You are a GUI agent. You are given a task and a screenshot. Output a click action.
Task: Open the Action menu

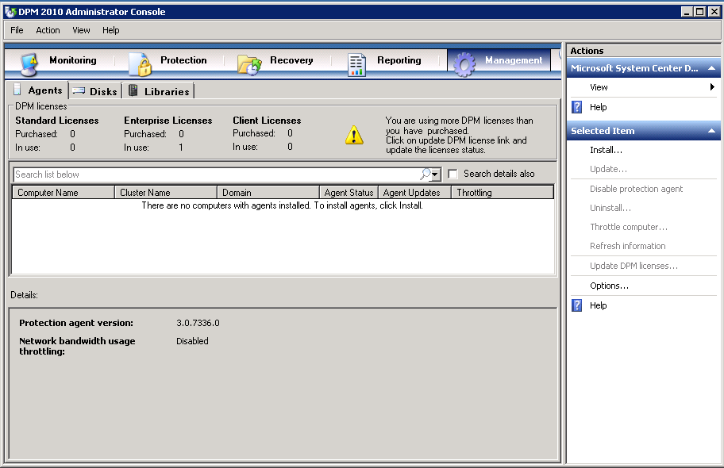[48, 30]
